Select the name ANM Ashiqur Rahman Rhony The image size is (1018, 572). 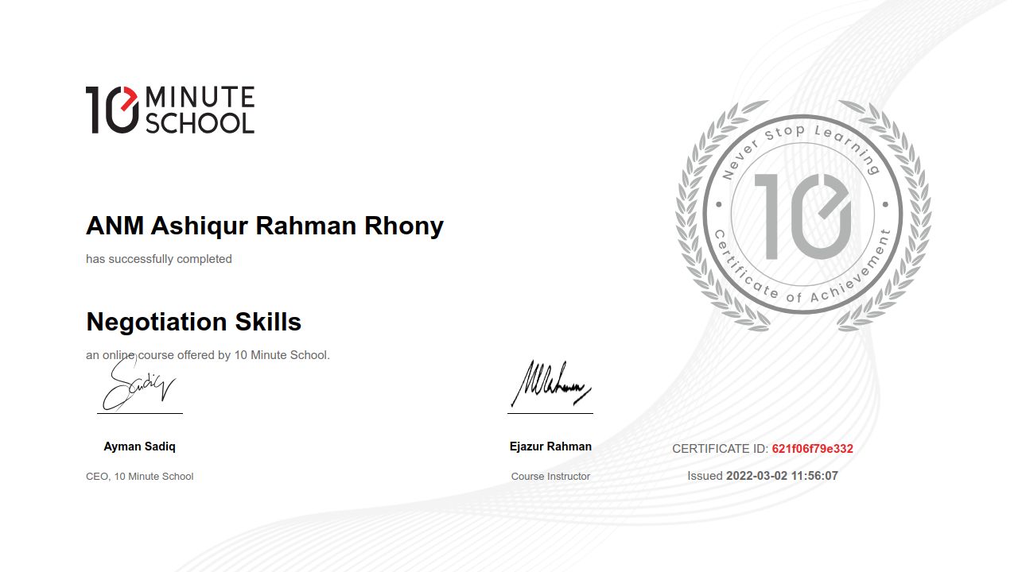[265, 226]
